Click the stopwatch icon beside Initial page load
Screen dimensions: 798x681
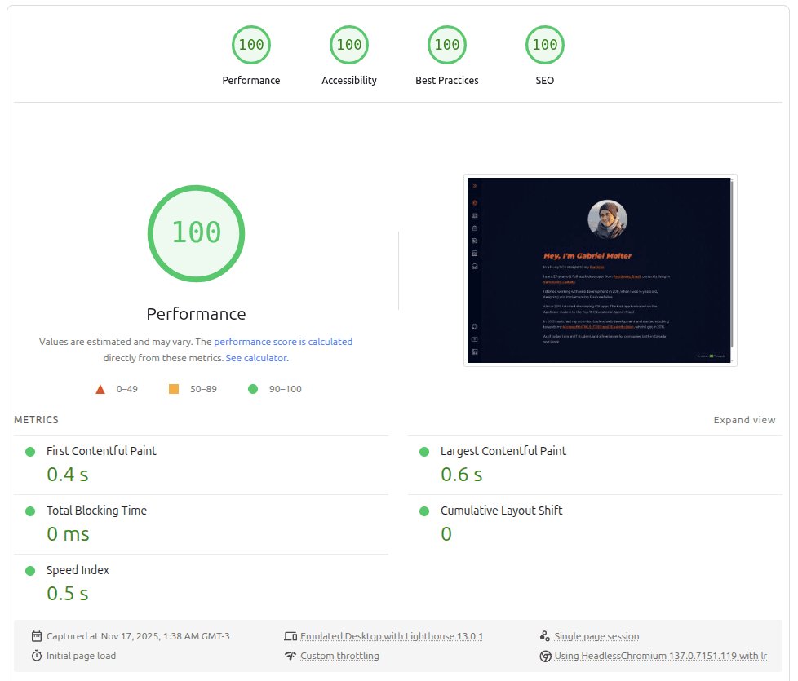pyautogui.click(x=36, y=655)
